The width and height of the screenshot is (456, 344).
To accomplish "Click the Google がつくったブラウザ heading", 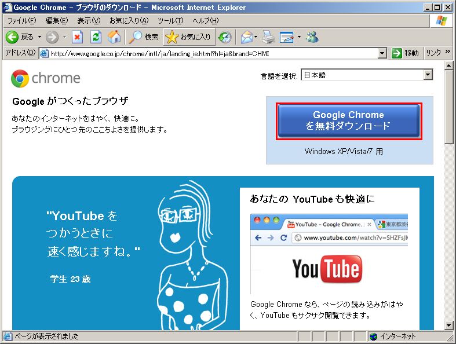I will tap(70, 101).
